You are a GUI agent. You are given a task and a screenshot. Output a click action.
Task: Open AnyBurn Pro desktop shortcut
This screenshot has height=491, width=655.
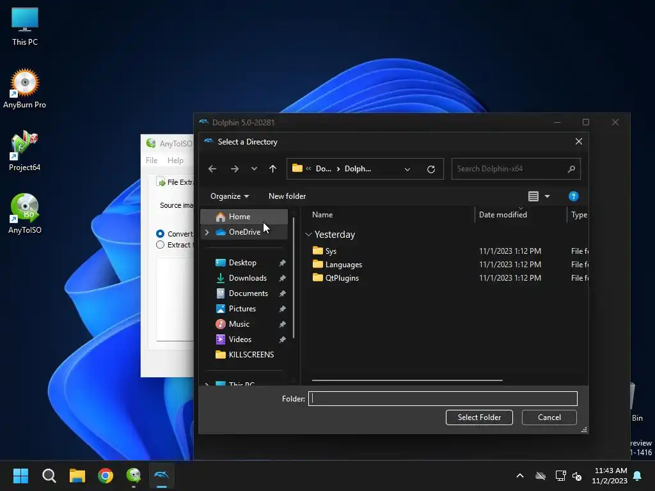pyautogui.click(x=25, y=88)
